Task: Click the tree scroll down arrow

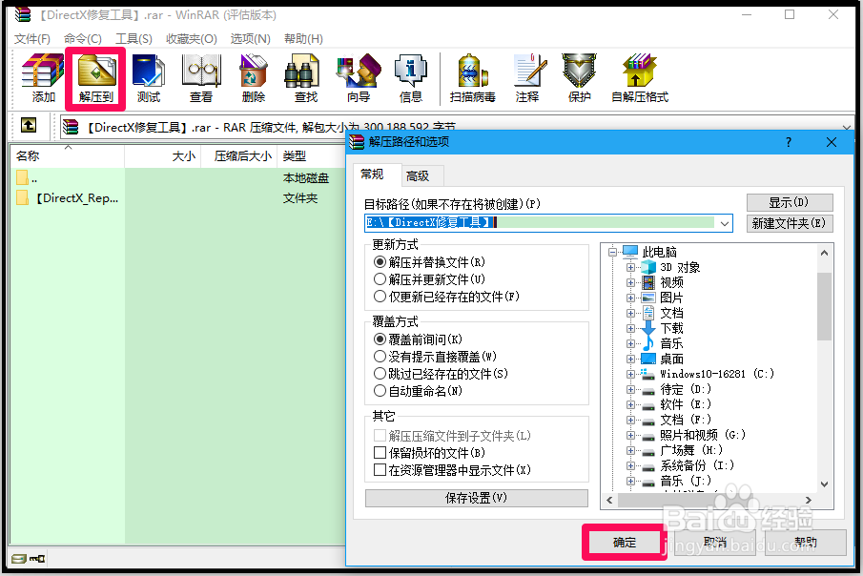Action: tap(824, 484)
